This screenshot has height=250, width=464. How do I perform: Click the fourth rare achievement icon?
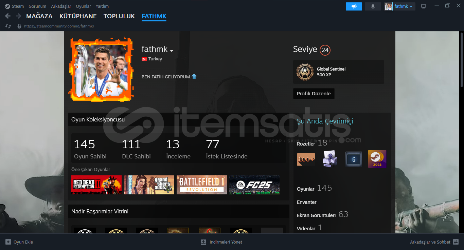pos(178,231)
